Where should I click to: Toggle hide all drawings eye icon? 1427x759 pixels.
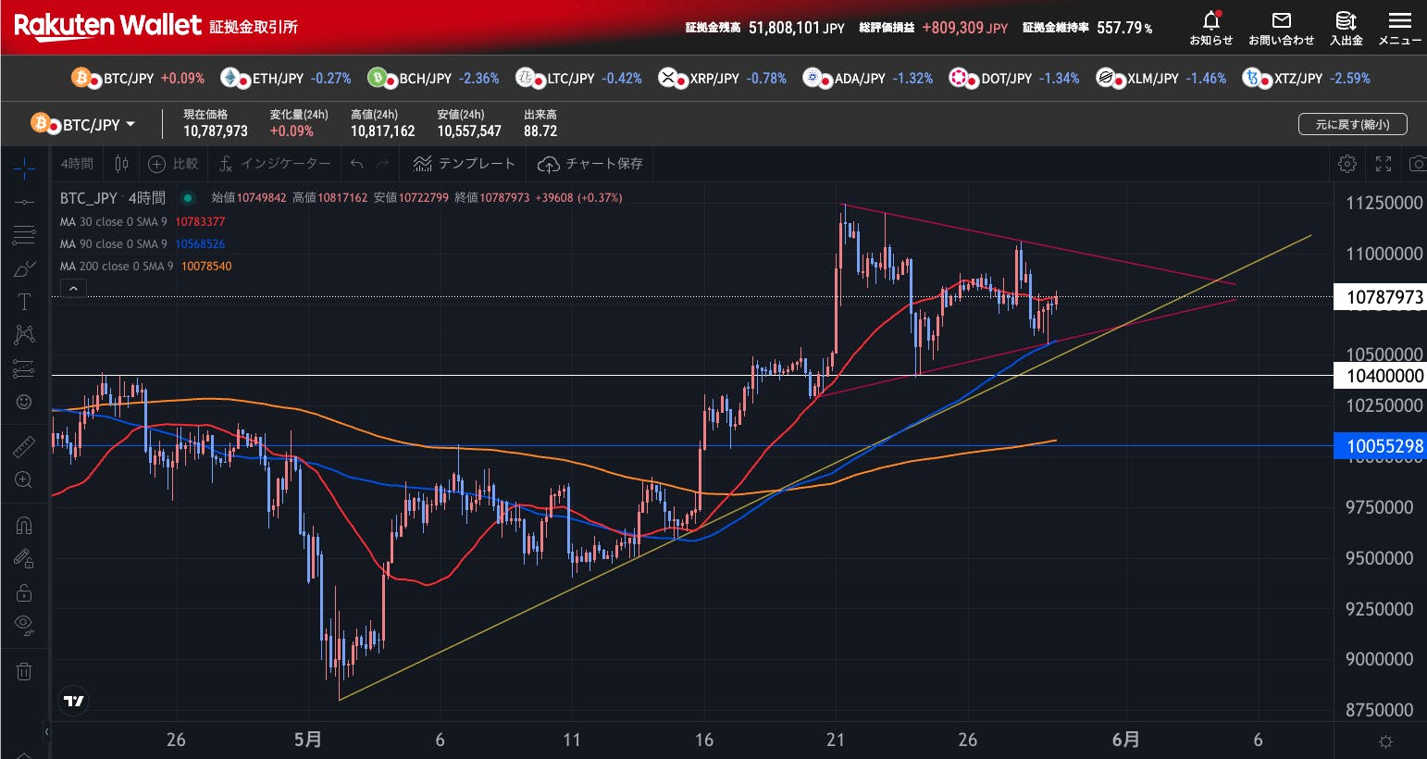pos(24,625)
